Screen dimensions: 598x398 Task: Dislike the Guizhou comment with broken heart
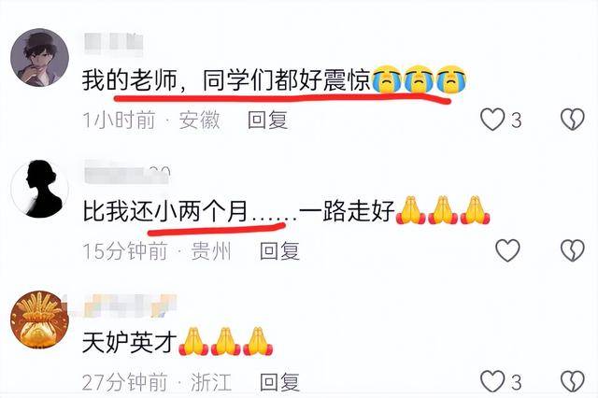pyautogui.click(x=572, y=250)
